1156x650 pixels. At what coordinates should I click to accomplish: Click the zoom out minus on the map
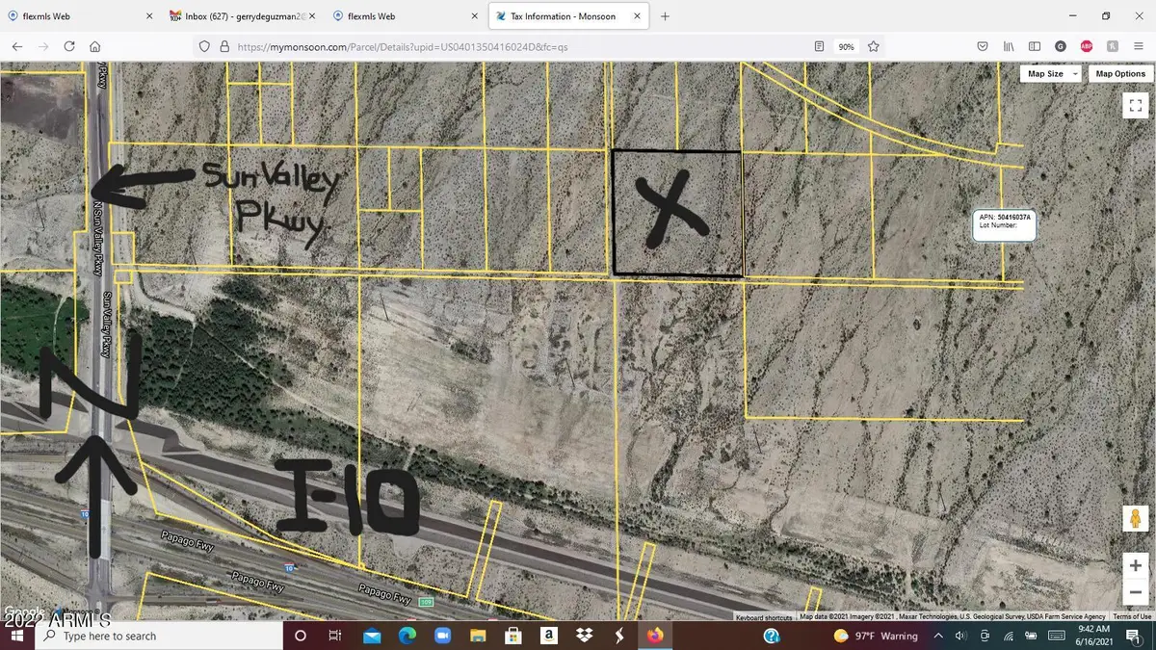(x=1135, y=592)
